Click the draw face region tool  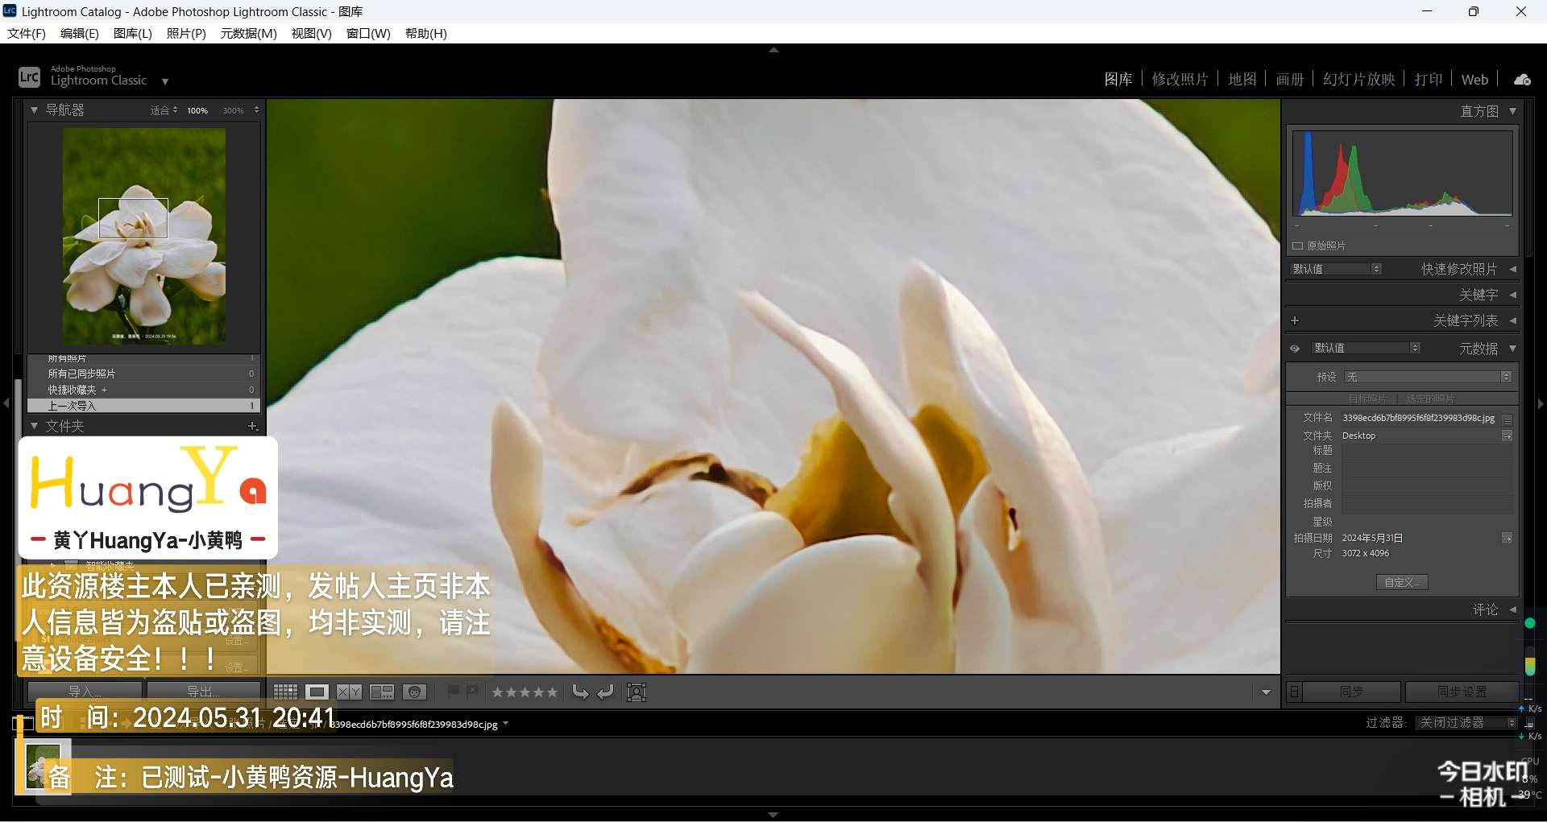point(637,692)
